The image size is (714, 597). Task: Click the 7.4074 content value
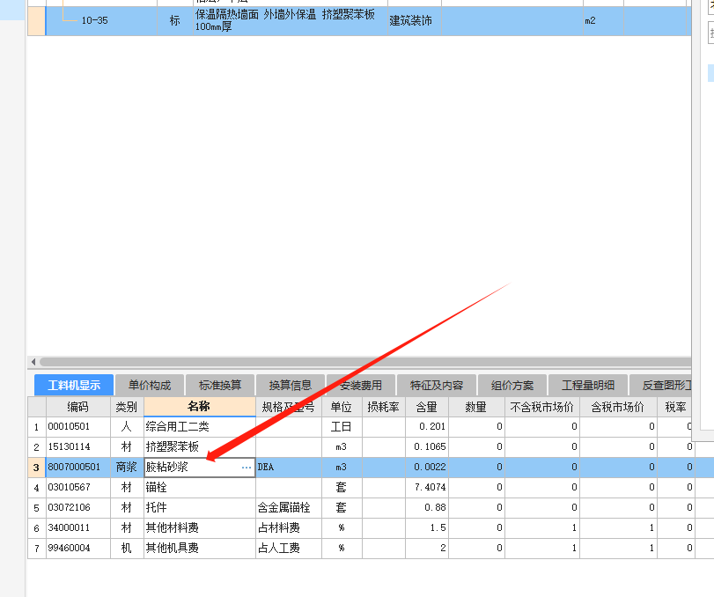[x=427, y=487]
